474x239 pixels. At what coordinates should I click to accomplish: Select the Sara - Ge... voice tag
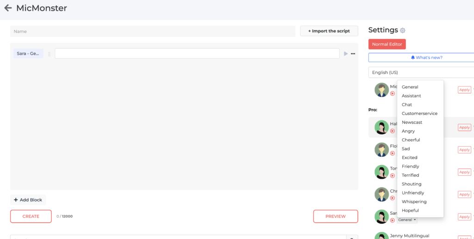(x=28, y=54)
